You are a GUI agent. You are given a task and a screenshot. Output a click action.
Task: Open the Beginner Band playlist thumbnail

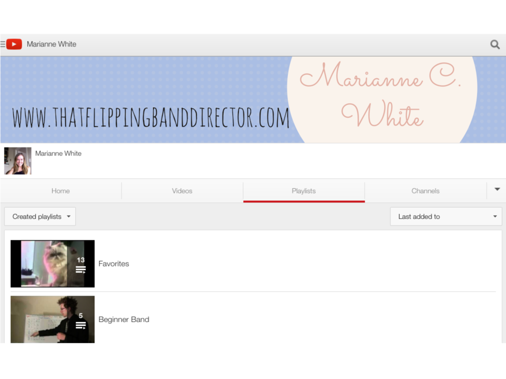click(x=52, y=319)
